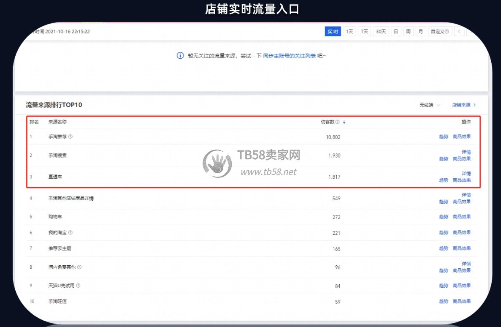
Task: View 详情 for 手淘搜索
Action: click(x=466, y=152)
